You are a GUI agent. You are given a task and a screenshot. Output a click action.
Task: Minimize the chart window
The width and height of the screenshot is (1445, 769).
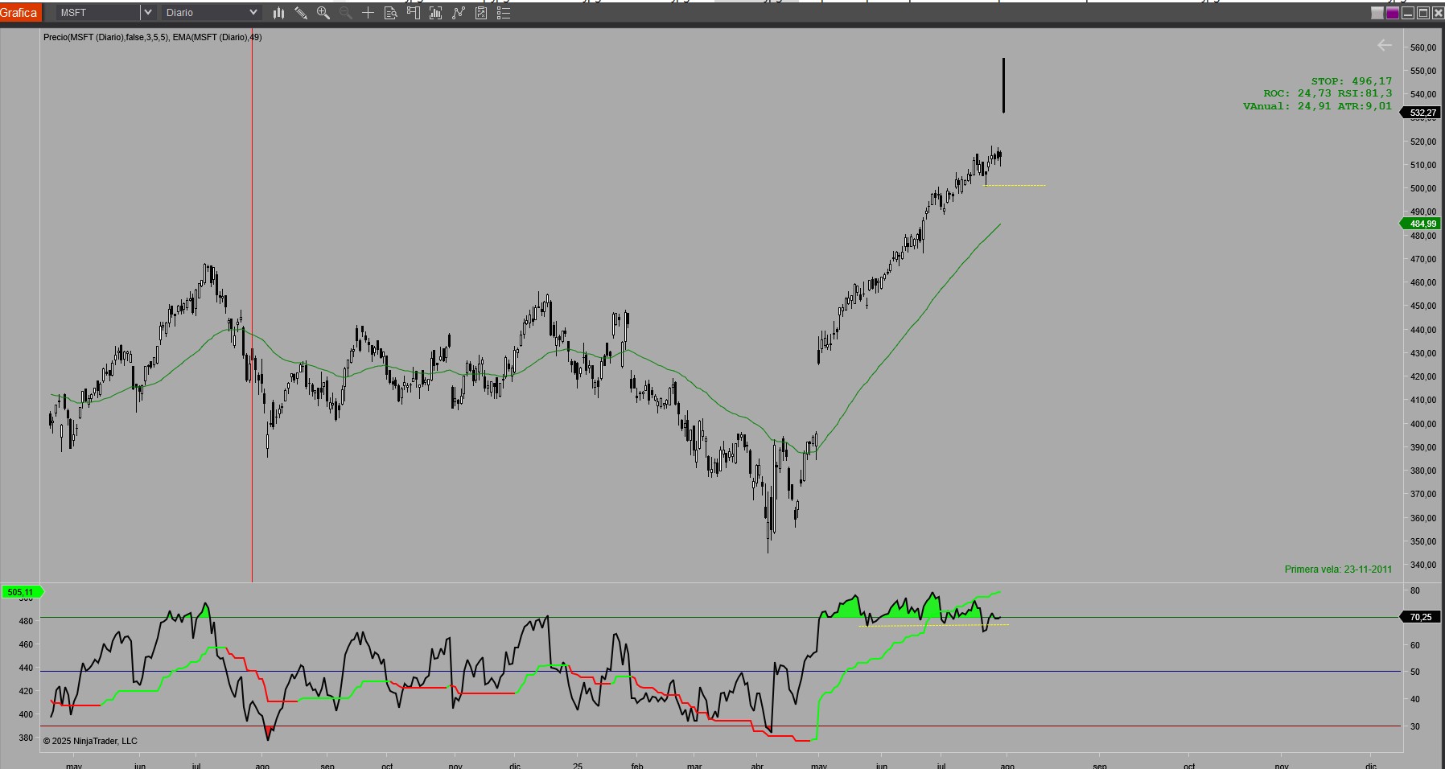pyautogui.click(x=1408, y=13)
